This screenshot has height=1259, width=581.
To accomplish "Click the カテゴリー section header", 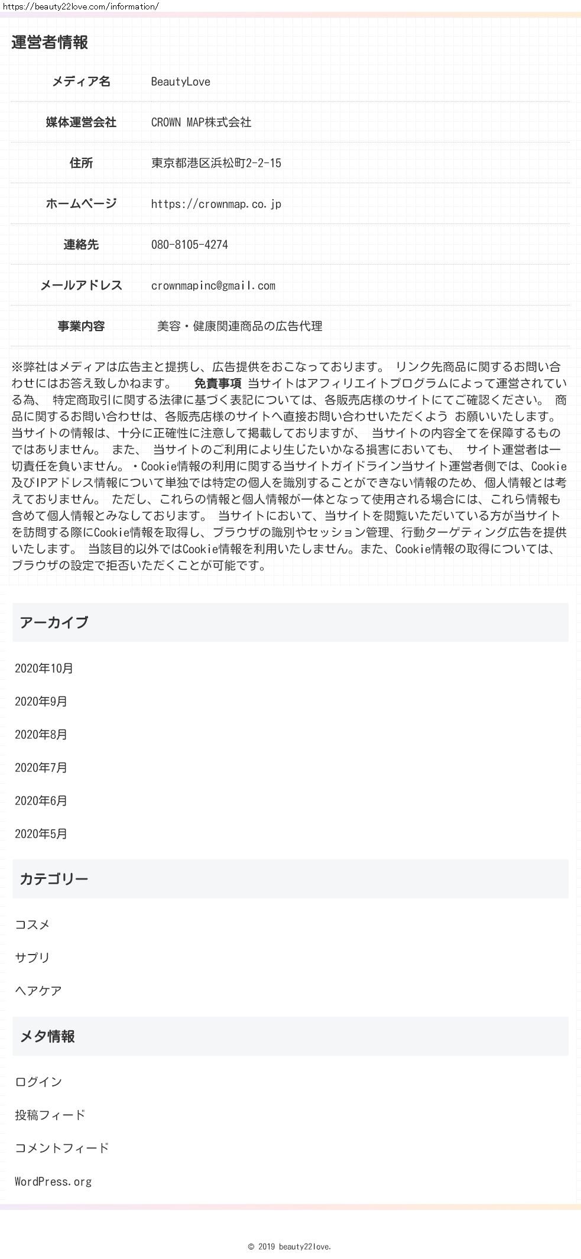I will click(290, 879).
